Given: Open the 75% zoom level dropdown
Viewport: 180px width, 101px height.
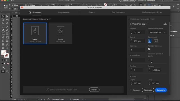Looking at the screenshot, I should [19, 99].
